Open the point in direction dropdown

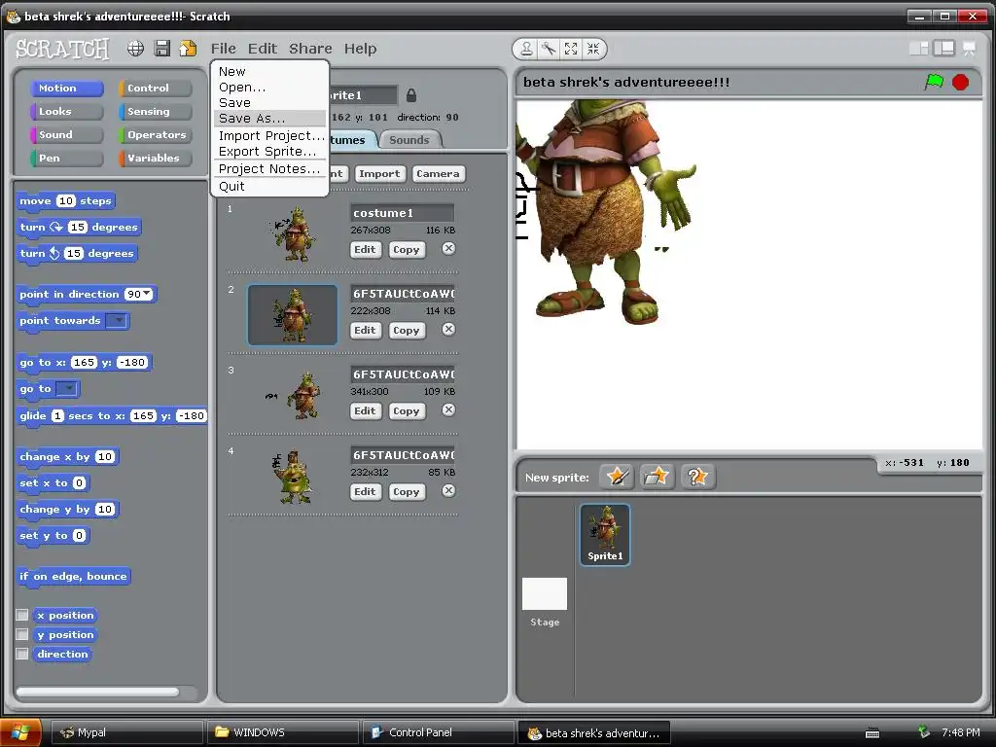[x=148, y=294]
